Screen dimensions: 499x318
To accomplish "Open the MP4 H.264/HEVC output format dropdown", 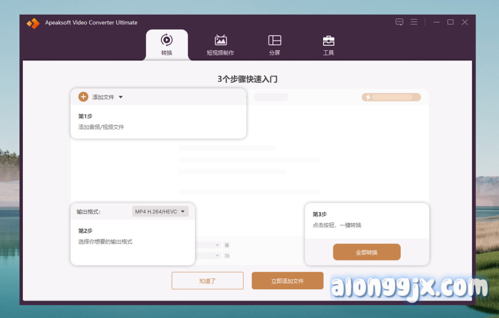I will point(160,211).
